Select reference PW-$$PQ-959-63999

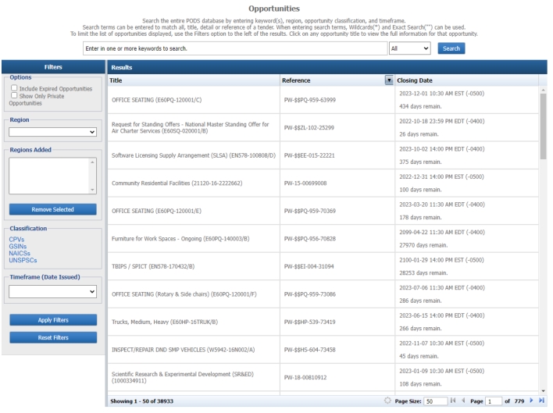tap(310, 100)
